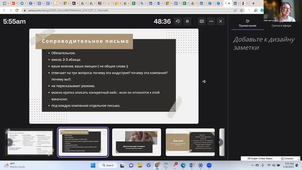302x170 pixels.
Task: Open the Windows Start menu
Action: (93, 165)
